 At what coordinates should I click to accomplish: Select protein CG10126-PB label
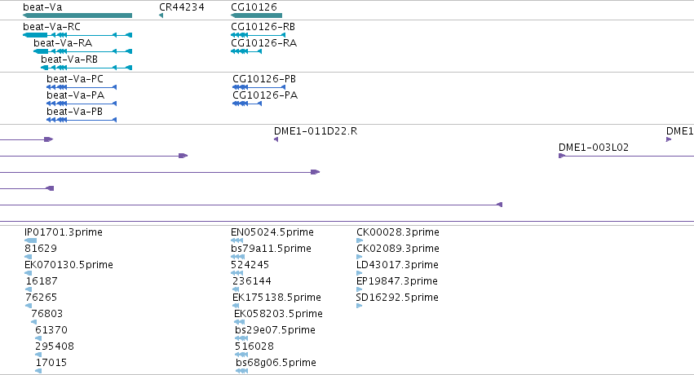point(264,79)
